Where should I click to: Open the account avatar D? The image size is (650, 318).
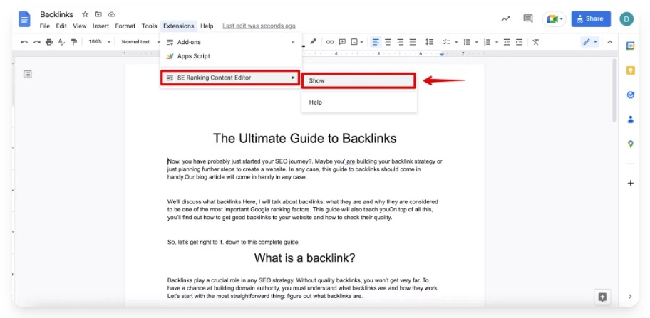[626, 19]
